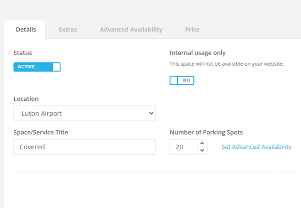Click the Space/Service Title field containing Covered
The image size is (301, 208).
pyautogui.click(x=84, y=147)
